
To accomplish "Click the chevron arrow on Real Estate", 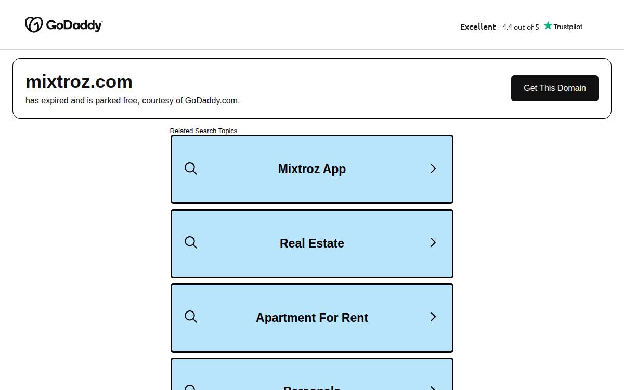I will pyautogui.click(x=433, y=242).
